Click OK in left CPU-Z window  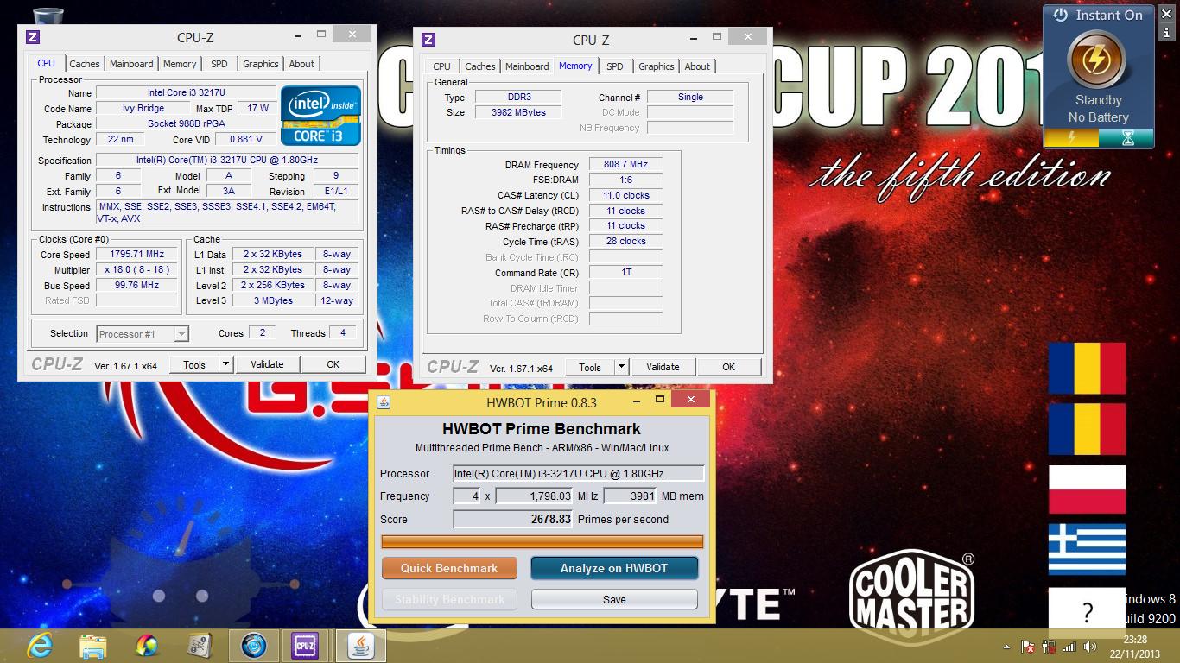tap(333, 364)
